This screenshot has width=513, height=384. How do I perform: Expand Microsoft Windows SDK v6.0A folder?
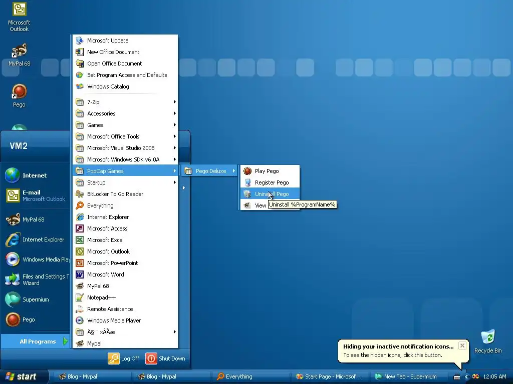tap(125, 159)
